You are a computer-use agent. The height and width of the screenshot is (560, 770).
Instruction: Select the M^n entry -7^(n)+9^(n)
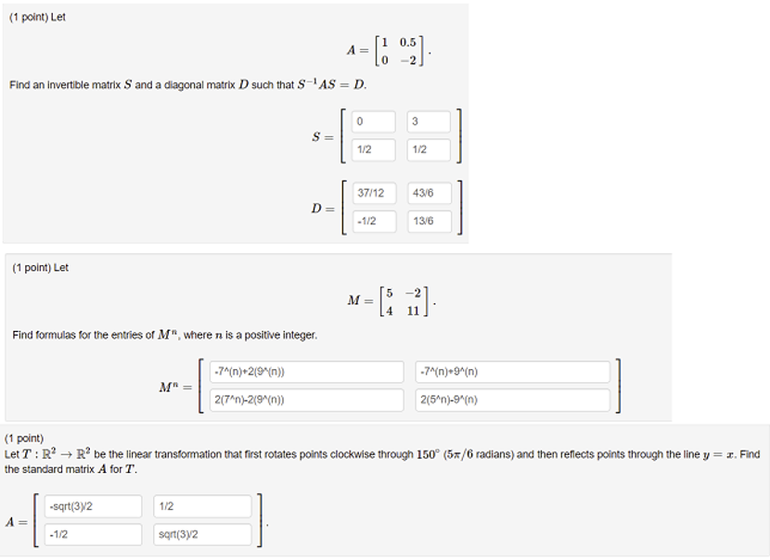point(510,371)
